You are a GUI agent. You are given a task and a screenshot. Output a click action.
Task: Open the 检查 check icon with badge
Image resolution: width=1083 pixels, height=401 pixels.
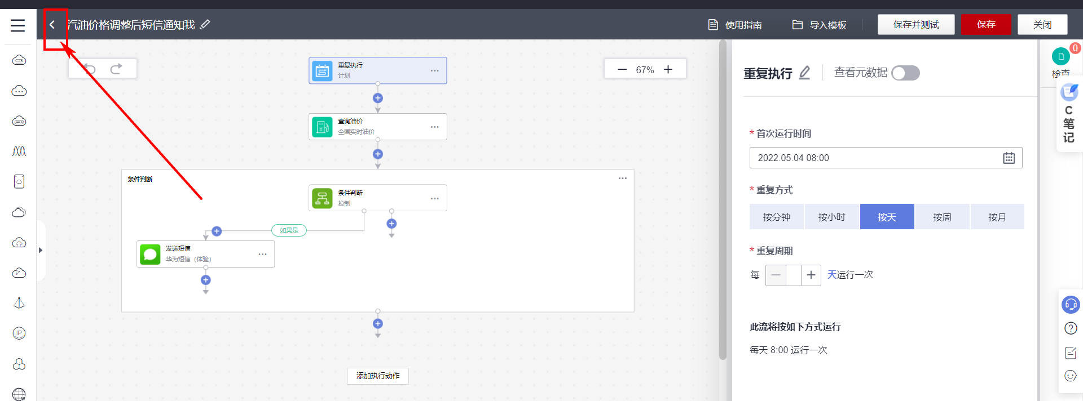[x=1061, y=56]
